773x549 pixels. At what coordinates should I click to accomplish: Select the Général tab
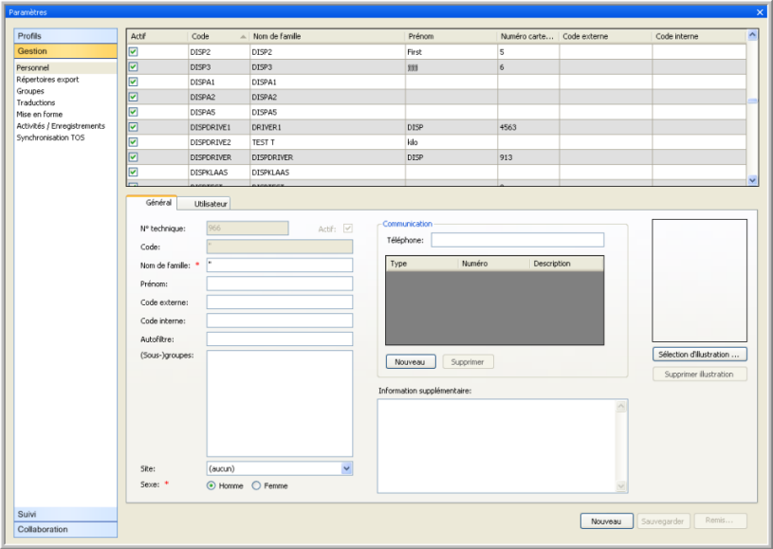tap(158, 202)
